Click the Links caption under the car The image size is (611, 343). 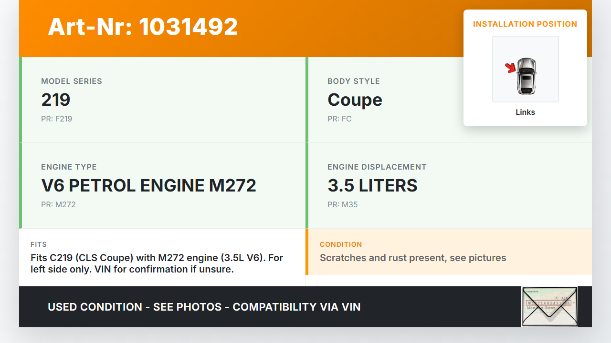525,112
